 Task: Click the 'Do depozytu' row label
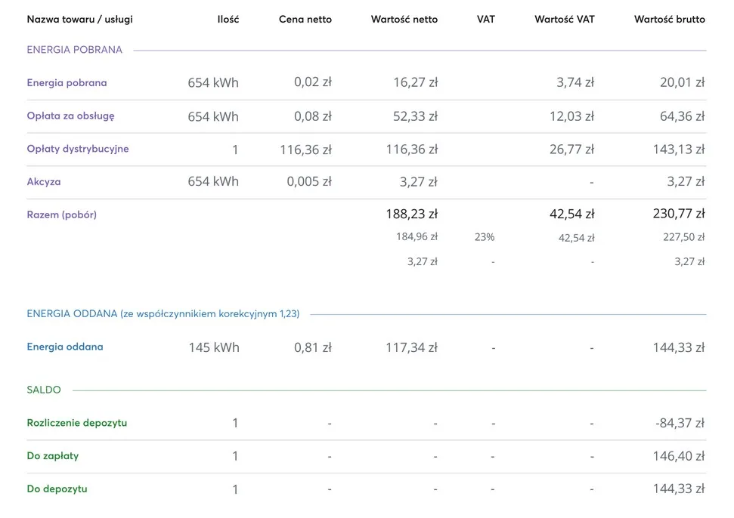click(x=57, y=489)
